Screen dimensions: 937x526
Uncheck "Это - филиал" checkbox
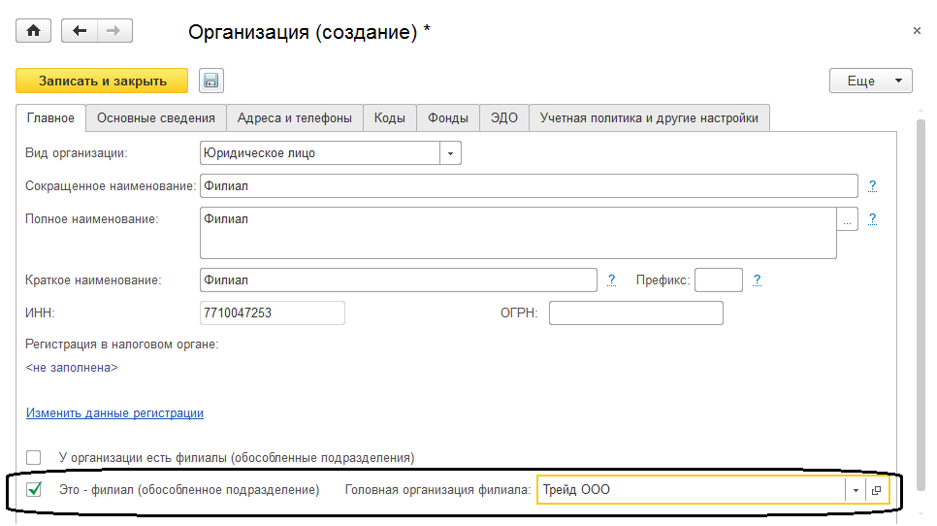[35, 490]
